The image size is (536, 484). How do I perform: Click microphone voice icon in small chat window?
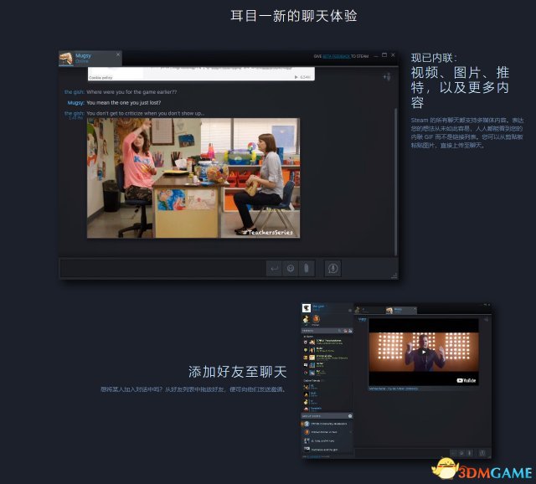(482, 453)
